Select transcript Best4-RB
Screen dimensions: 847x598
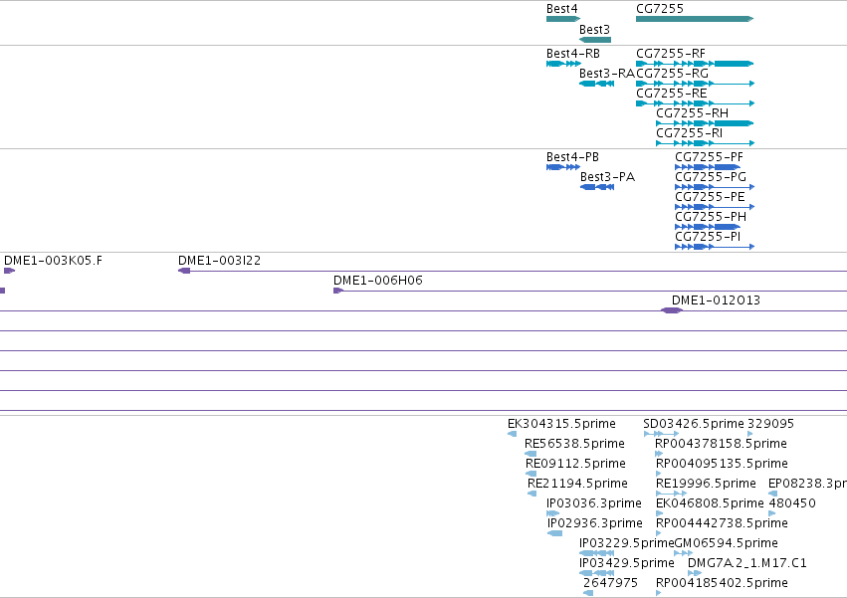tap(564, 64)
